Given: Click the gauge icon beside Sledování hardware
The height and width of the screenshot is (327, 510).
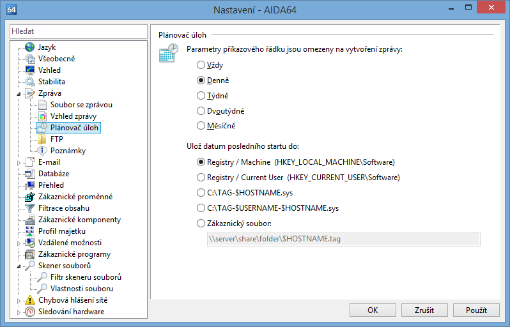Looking at the screenshot, I should pos(30,312).
